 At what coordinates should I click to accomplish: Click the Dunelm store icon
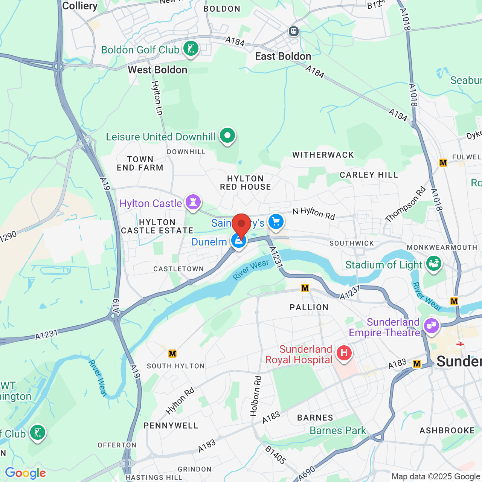click(x=238, y=241)
